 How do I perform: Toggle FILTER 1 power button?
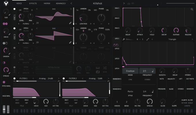(14, 78)
